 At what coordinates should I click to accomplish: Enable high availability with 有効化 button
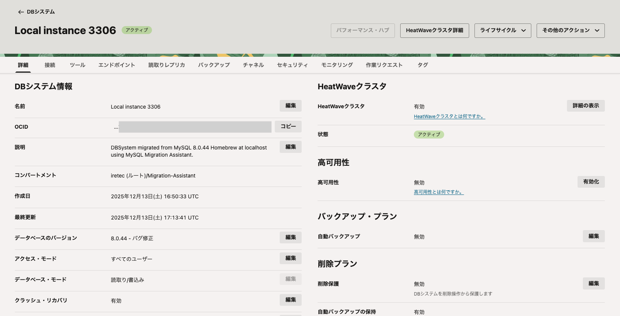[591, 182]
